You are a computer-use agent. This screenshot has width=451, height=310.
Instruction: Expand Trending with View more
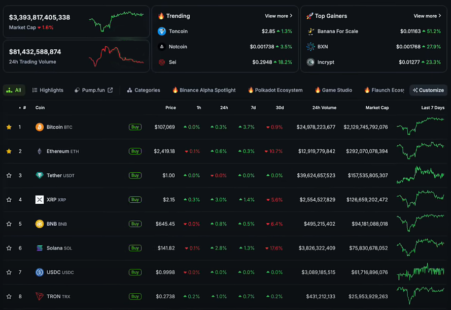point(279,16)
